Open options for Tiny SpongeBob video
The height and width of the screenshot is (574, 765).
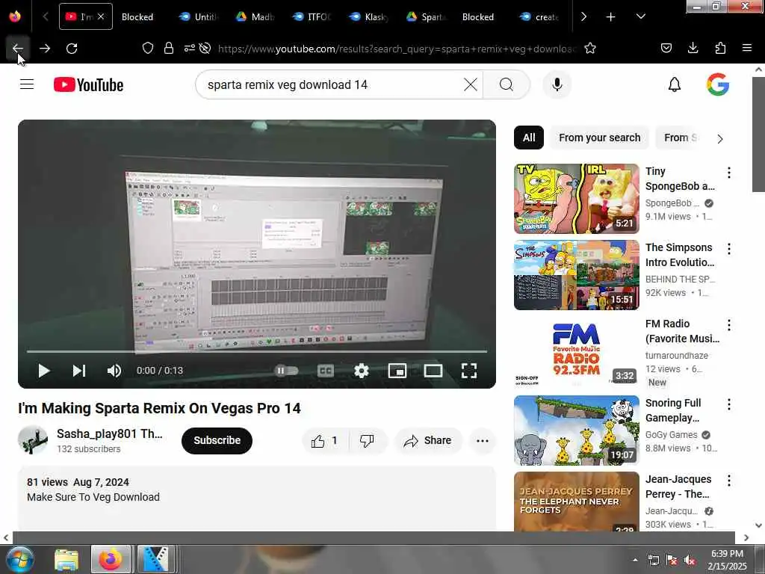coord(729,173)
